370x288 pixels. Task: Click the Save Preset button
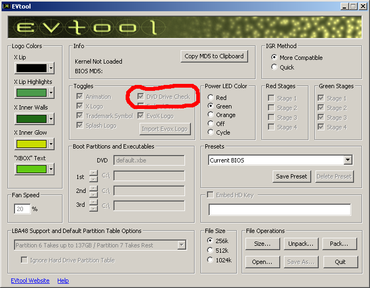coord(291,176)
